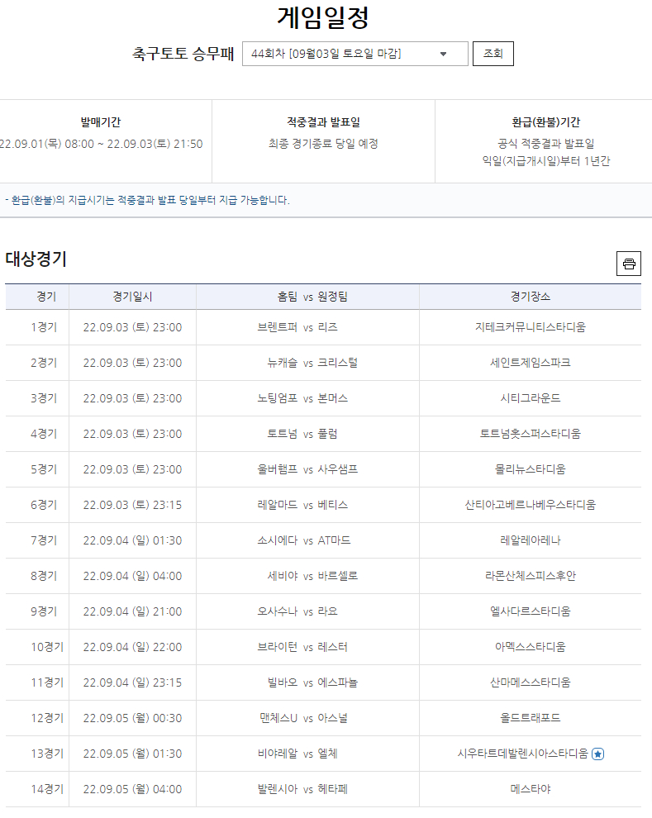Image resolution: width=652 pixels, height=818 pixels.
Task: Select the 브렌트퍼 vs 리즈 match row
Action: (323, 328)
